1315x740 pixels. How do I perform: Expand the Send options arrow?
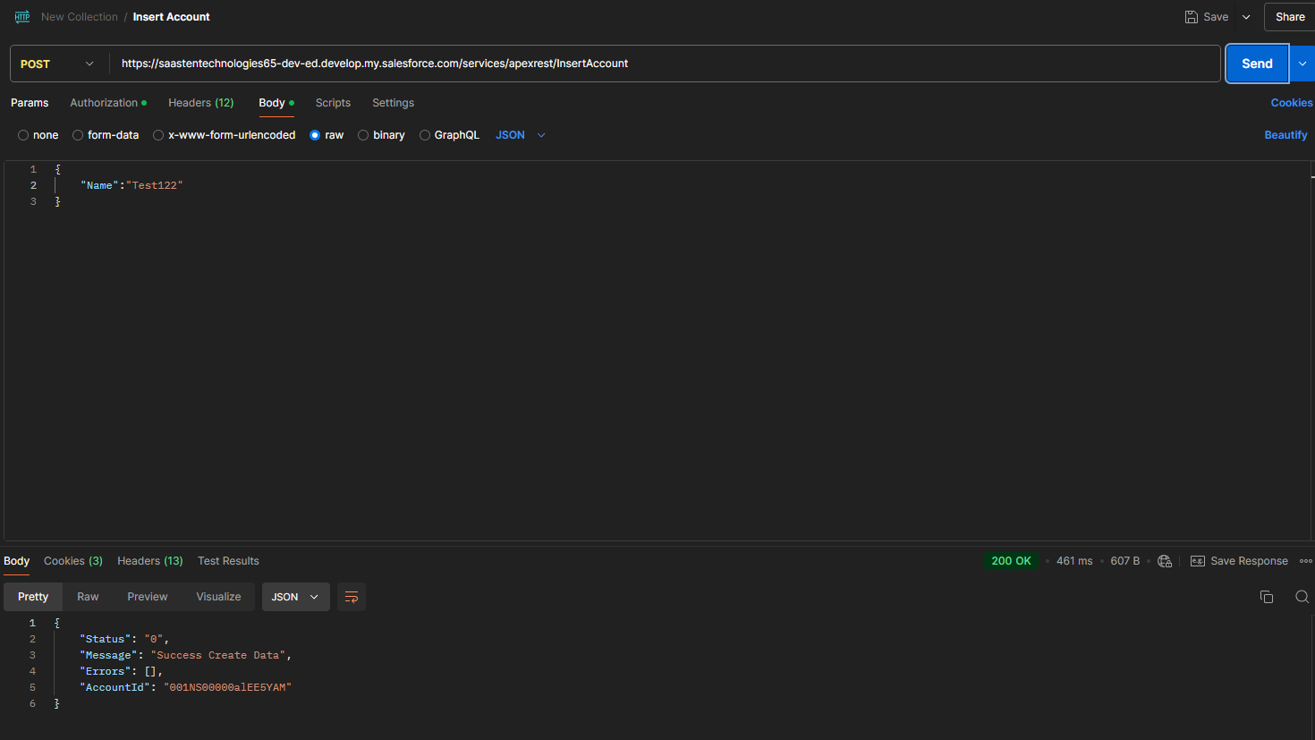[1302, 64]
